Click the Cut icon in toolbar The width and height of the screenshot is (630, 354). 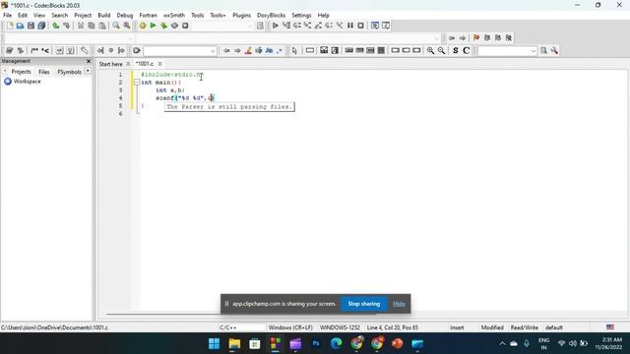pyautogui.click(x=81, y=26)
